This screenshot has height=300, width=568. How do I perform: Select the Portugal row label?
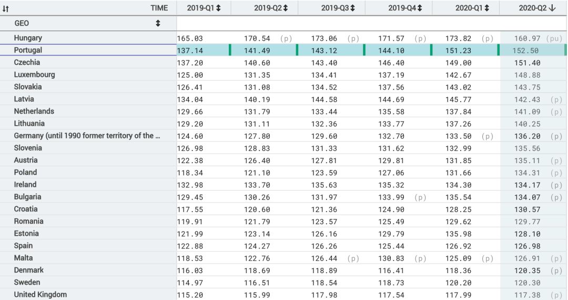coord(28,50)
